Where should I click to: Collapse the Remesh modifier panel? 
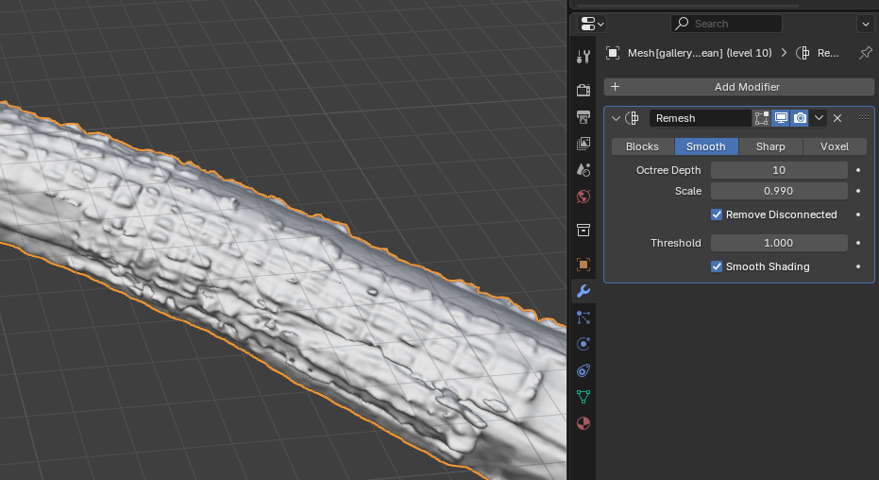(616, 118)
